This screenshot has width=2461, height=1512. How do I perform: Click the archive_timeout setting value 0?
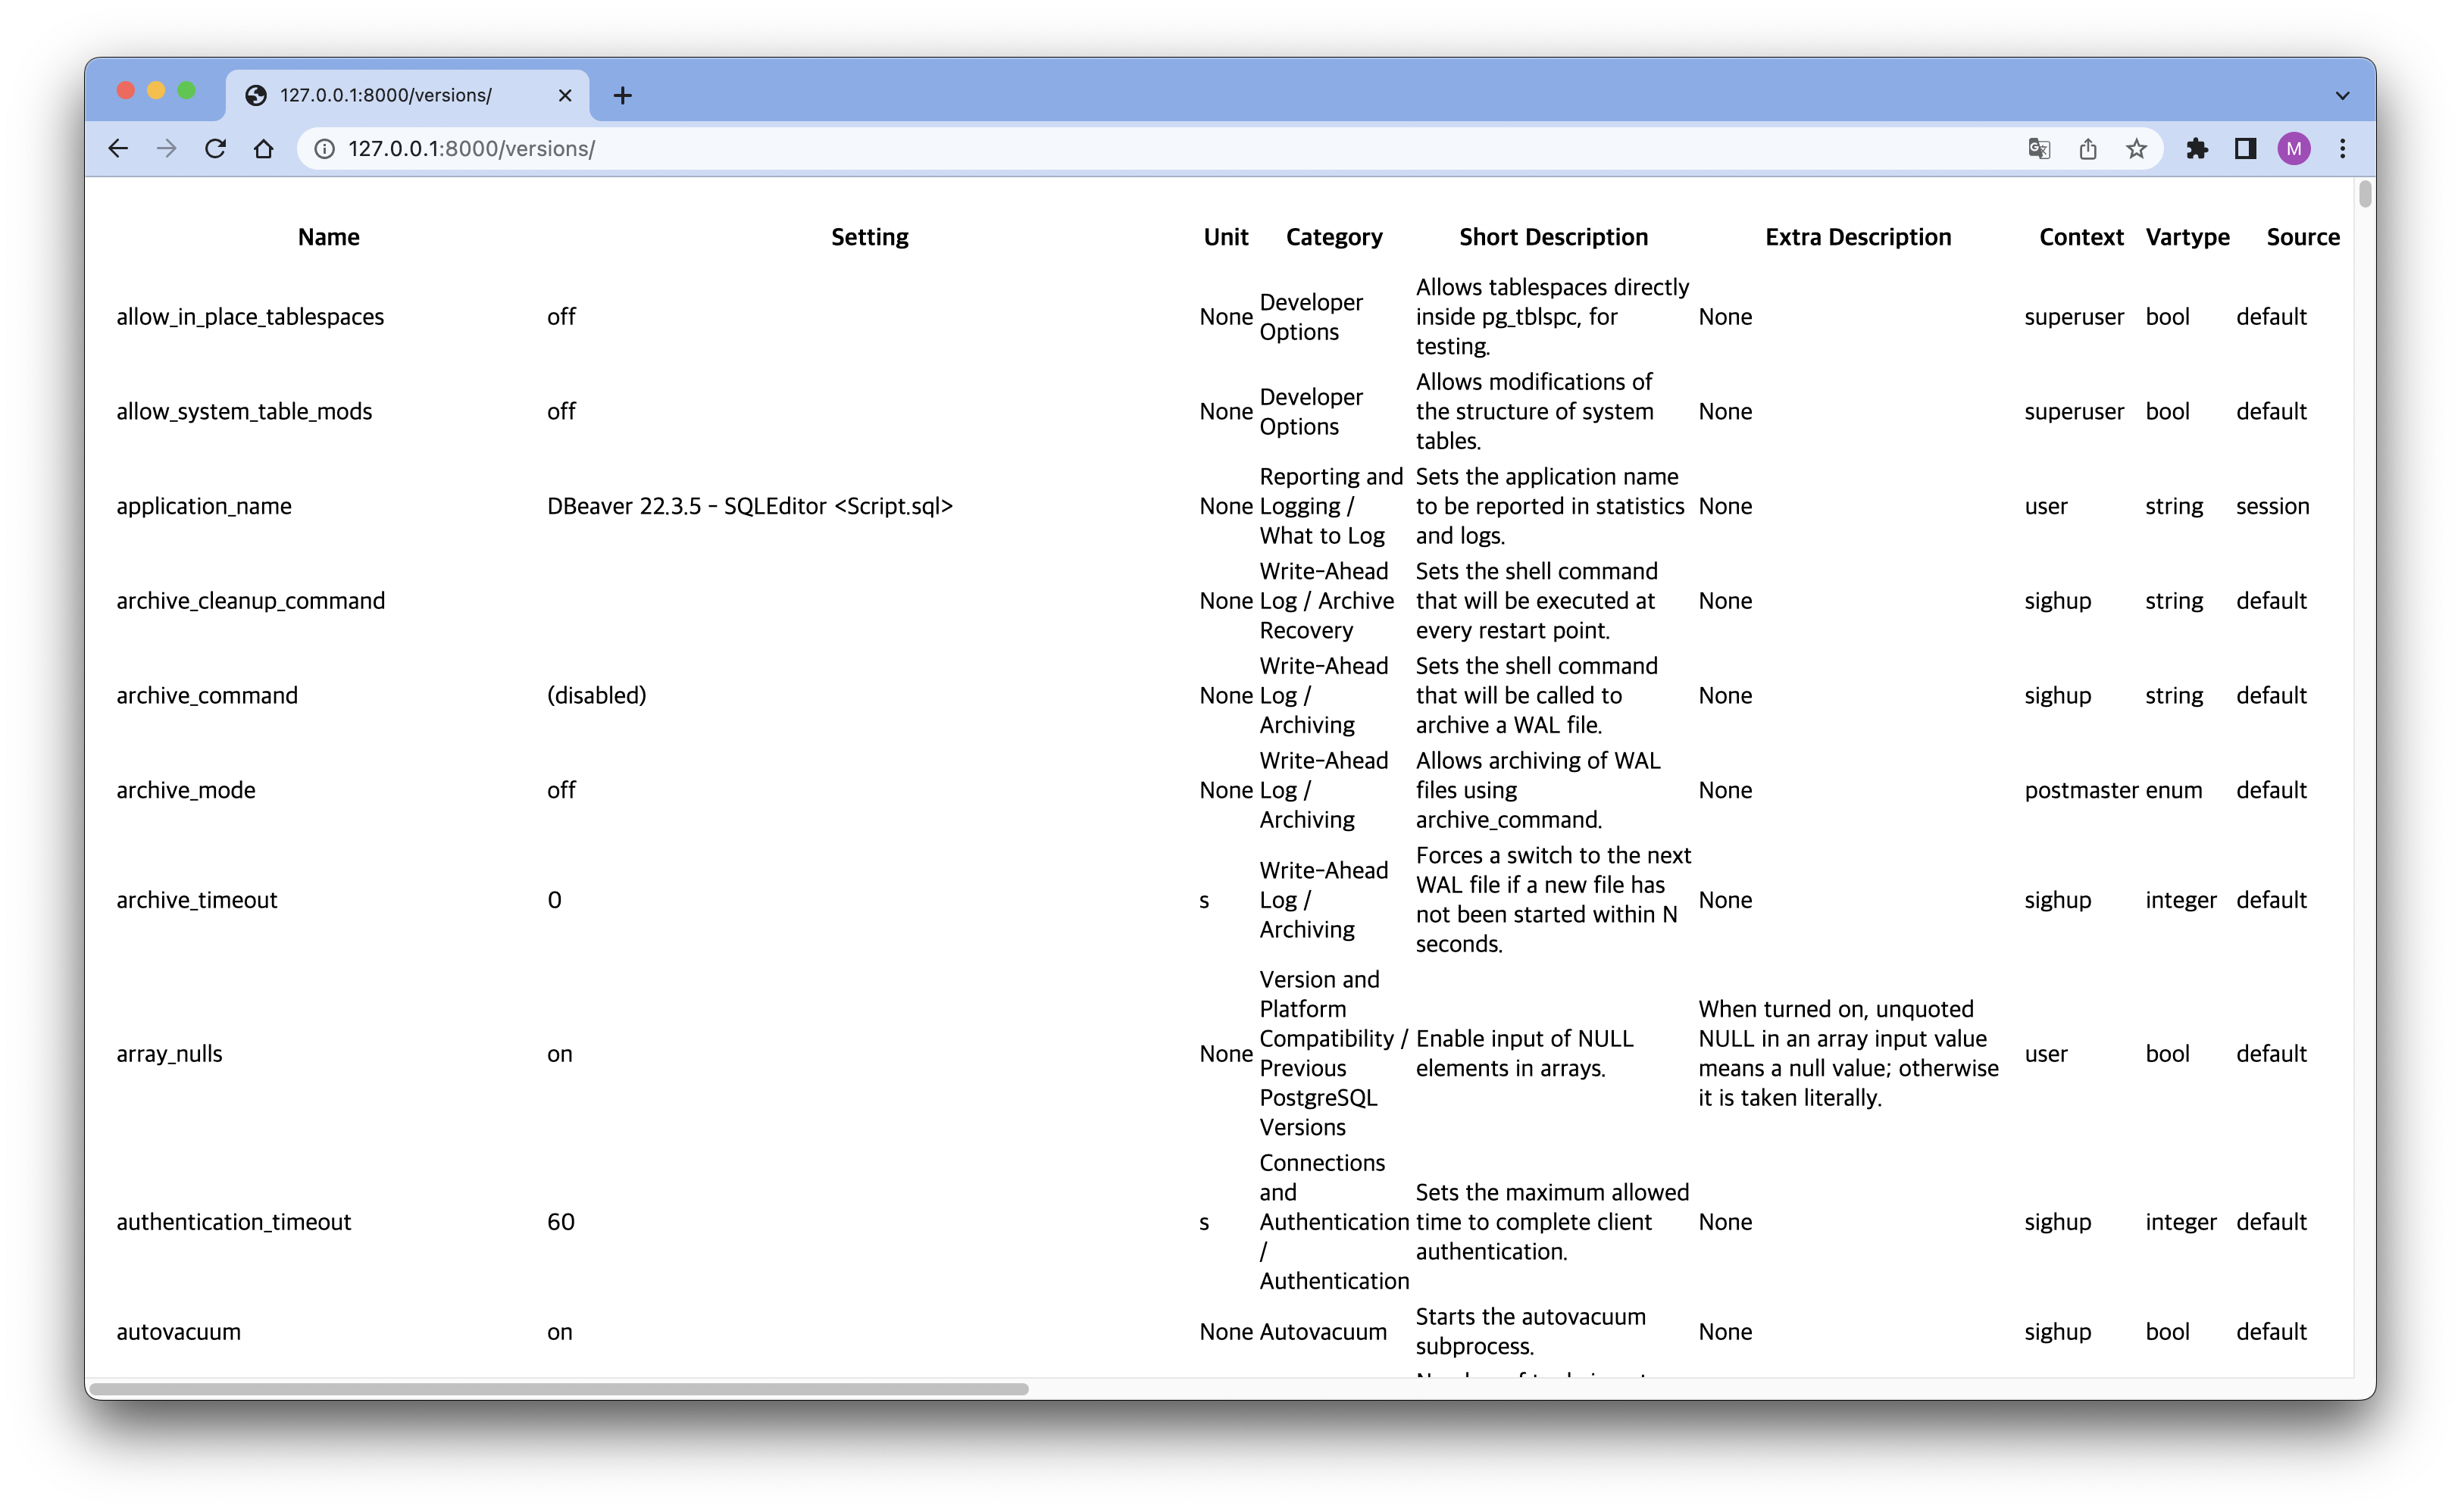coord(554,900)
